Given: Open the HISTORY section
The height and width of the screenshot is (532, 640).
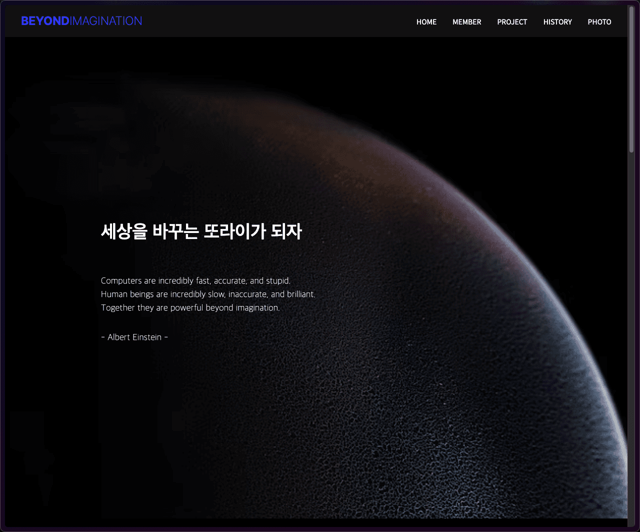Looking at the screenshot, I should pos(557,22).
